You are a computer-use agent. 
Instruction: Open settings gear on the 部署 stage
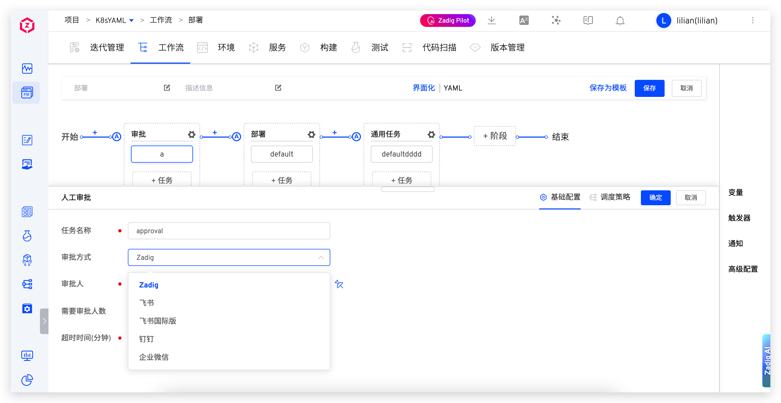pos(311,134)
